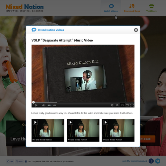Open video settings gear
Viewport: 166px width, 166px height.
click(x=112, y=105)
